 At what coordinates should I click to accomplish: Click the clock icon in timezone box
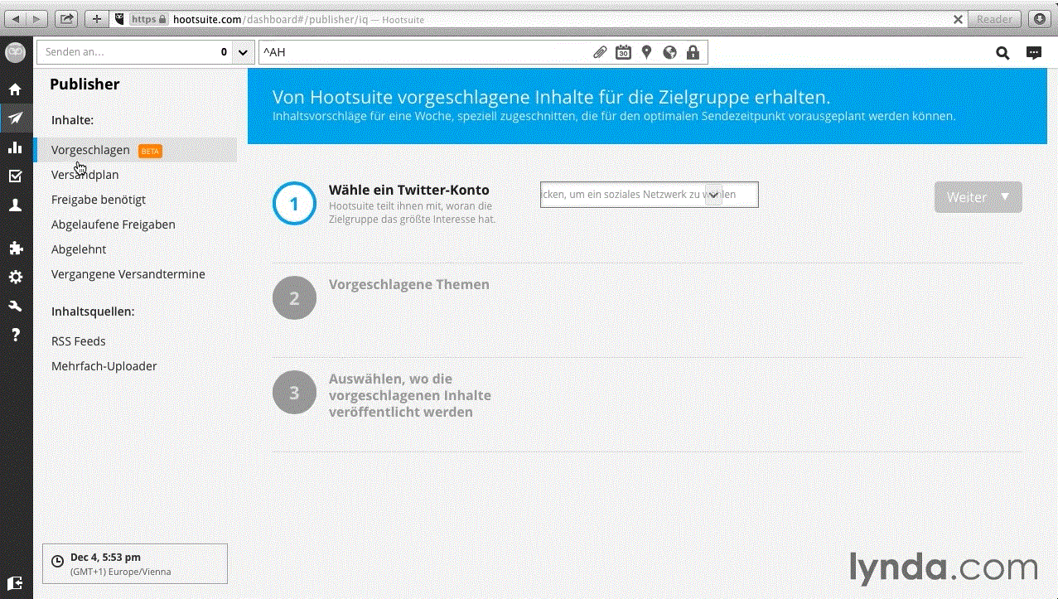tap(57, 561)
